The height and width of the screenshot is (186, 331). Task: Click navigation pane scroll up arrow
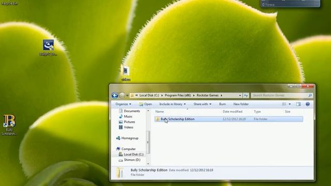(x=148, y=111)
